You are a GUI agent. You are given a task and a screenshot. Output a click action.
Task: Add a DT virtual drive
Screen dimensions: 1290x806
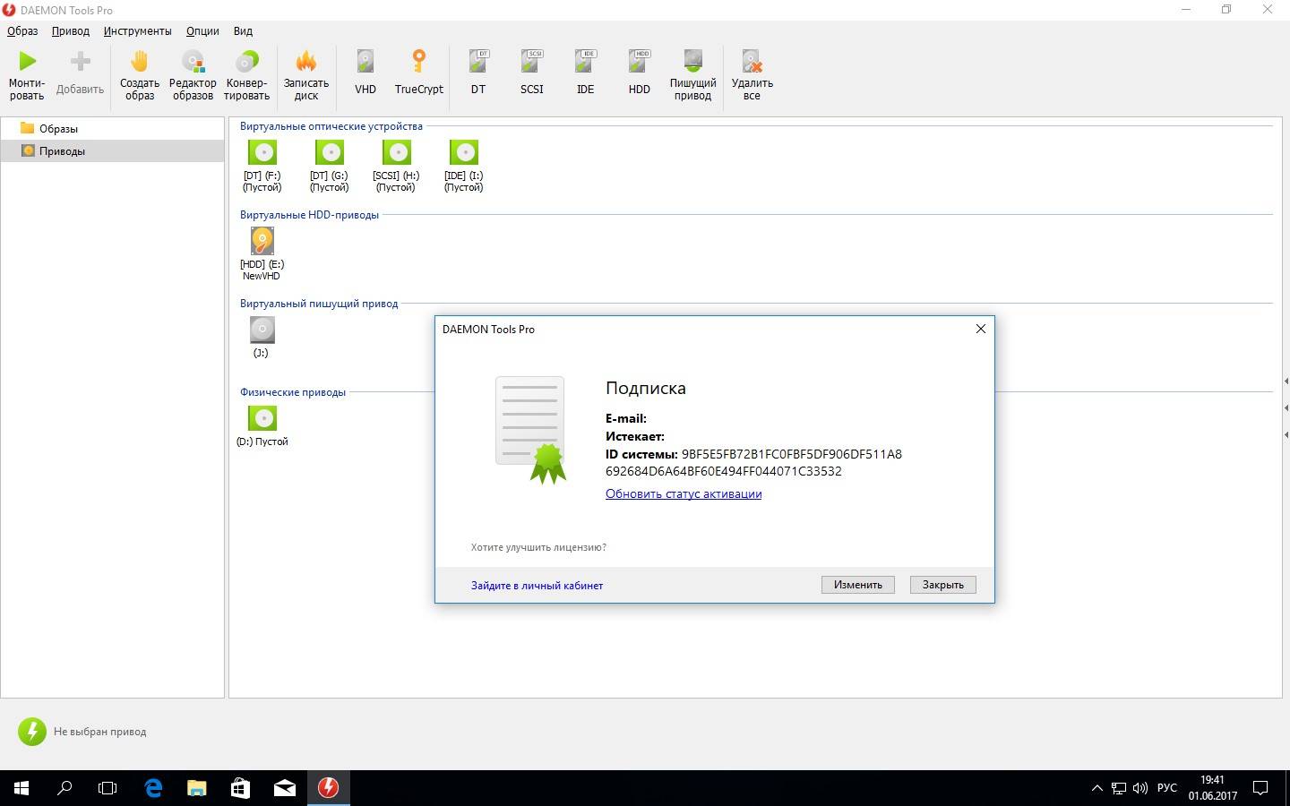tap(478, 61)
